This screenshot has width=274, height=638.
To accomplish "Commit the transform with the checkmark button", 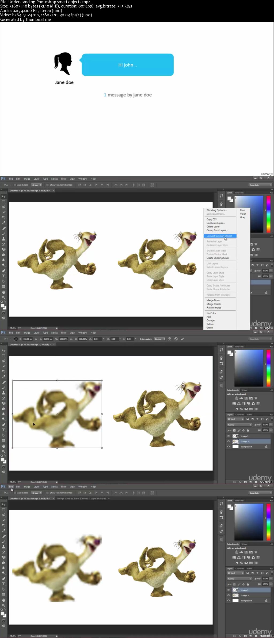I will (x=182, y=339).
